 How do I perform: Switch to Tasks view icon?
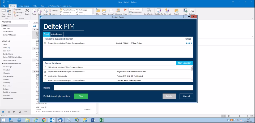(20, 112)
